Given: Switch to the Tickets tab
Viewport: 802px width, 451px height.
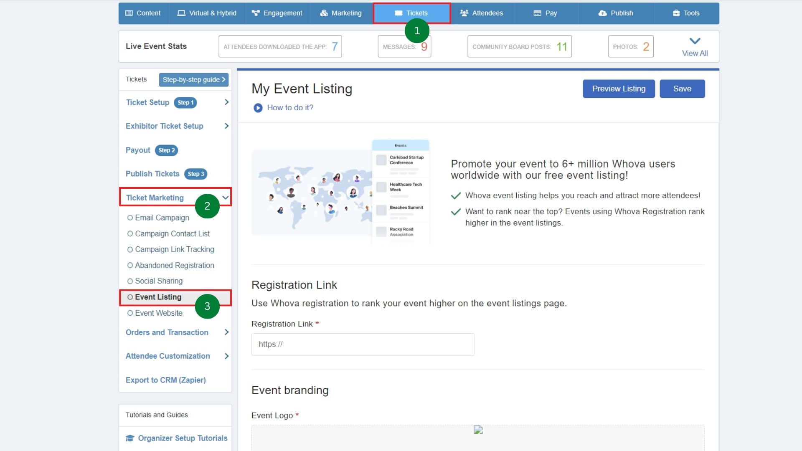Looking at the screenshot, I should [411, 13].
